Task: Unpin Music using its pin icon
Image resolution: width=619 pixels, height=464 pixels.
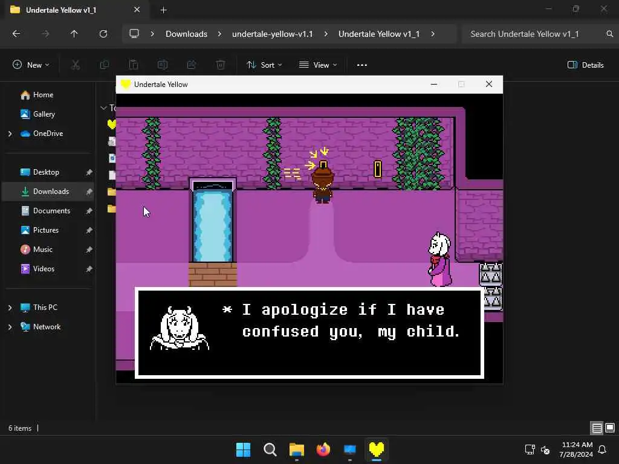Action: tap(89, 250)
